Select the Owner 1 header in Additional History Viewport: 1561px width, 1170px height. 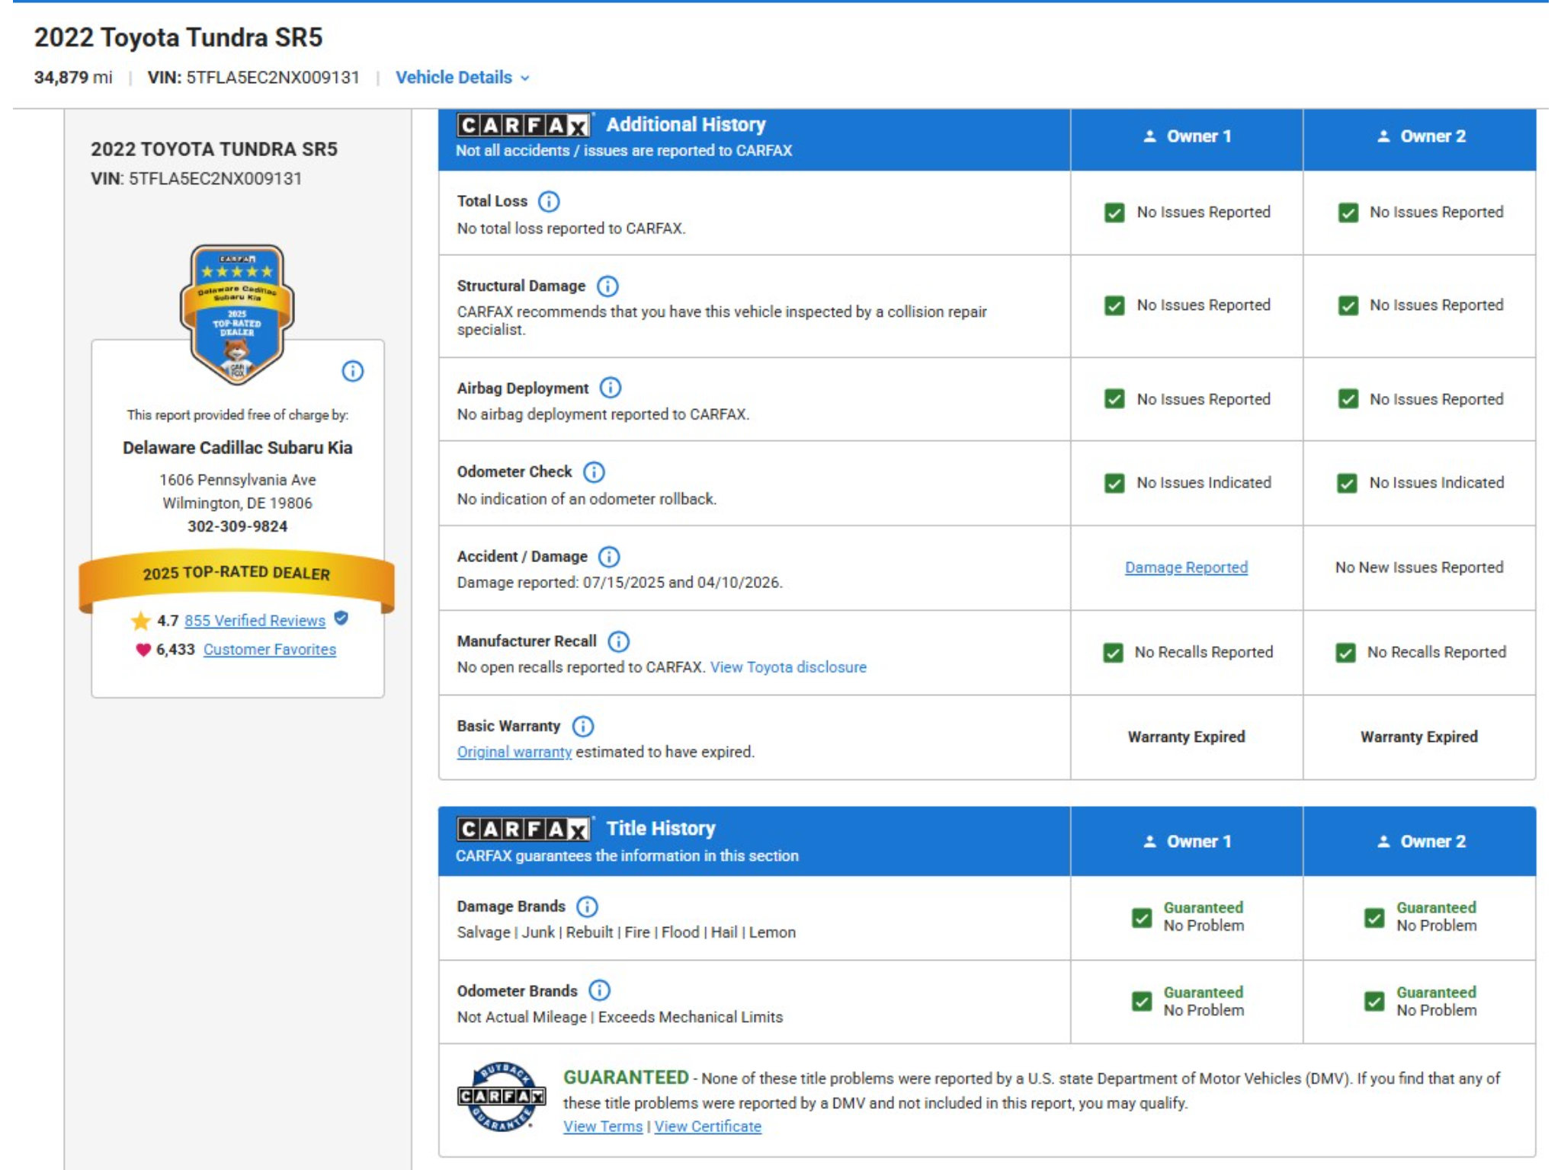point(1187,139)
